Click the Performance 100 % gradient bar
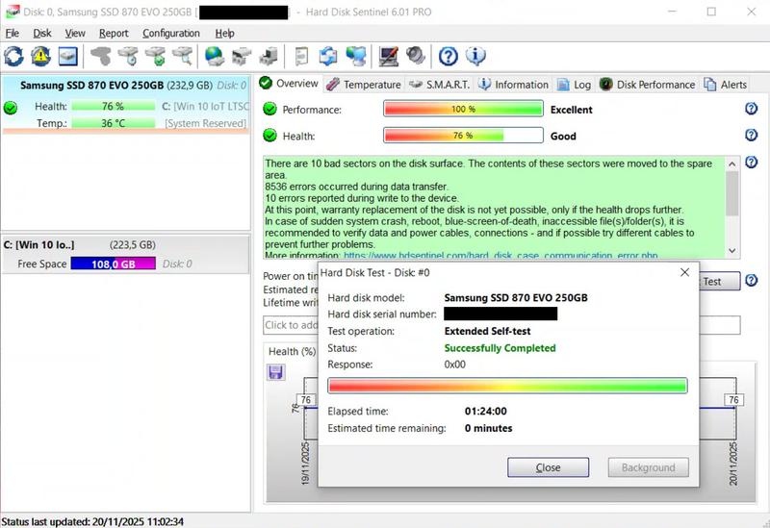 pos(463,109)
